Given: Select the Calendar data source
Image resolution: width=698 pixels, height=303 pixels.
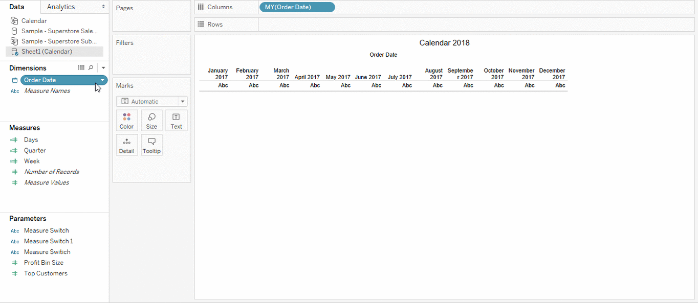Looking at the screenshot, I should [33, 20].
